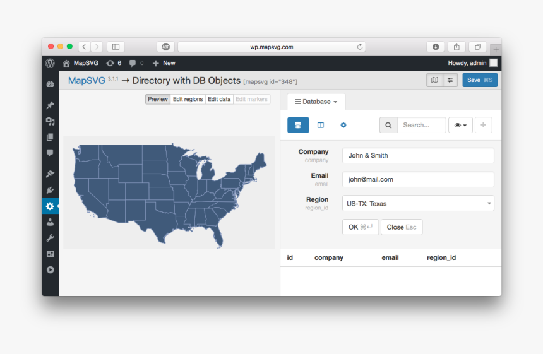
Task: Open Appearance brush icon in sidebar
Action: [x=51, y=174]
